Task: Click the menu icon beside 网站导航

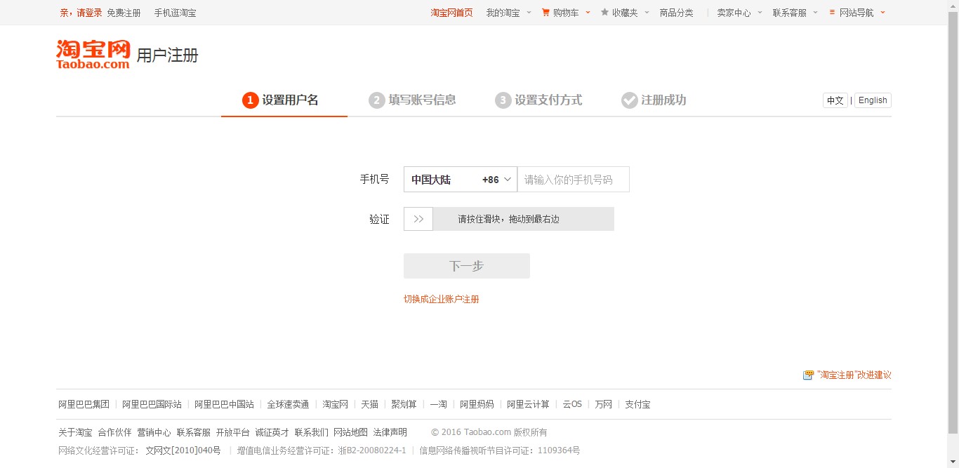Action: (x=832, y=13)
